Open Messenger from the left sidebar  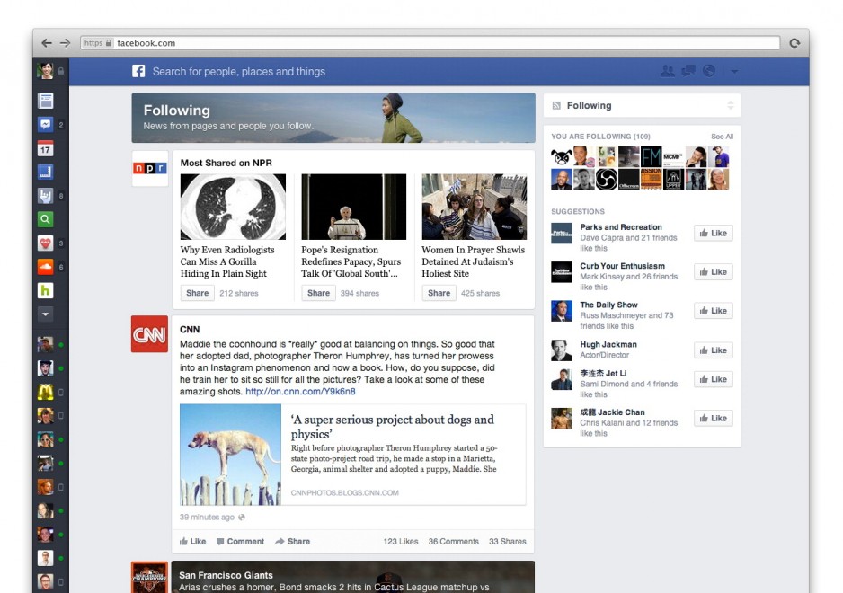point(45,125)
